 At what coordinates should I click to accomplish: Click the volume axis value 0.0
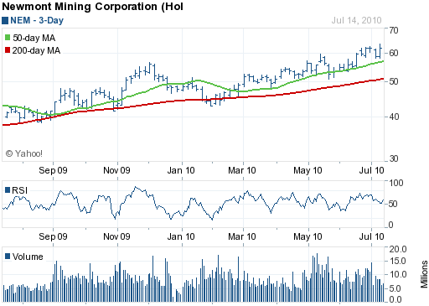pyautogui.click(x=395, y=299)
